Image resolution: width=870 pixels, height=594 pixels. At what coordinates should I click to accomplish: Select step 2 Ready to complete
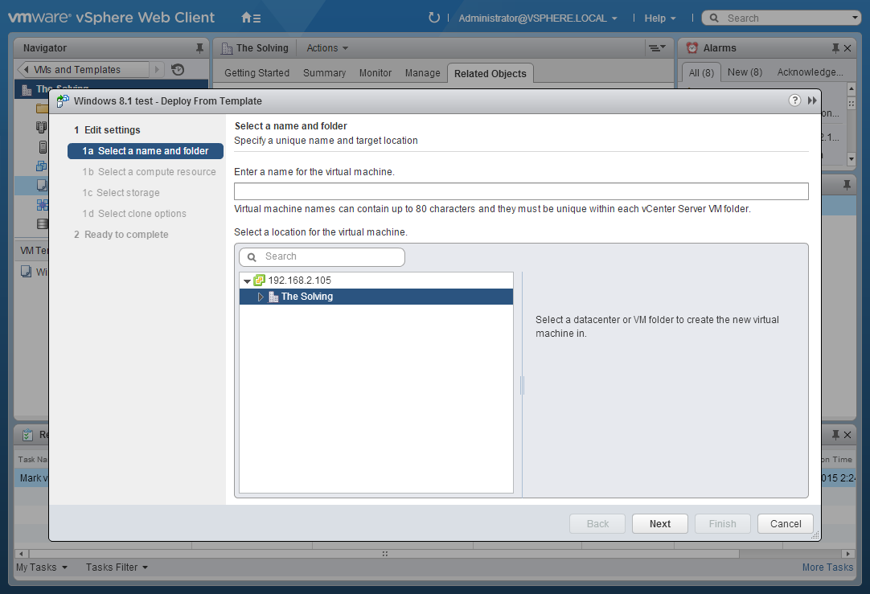pyautogui.click(x=121, y=235)
